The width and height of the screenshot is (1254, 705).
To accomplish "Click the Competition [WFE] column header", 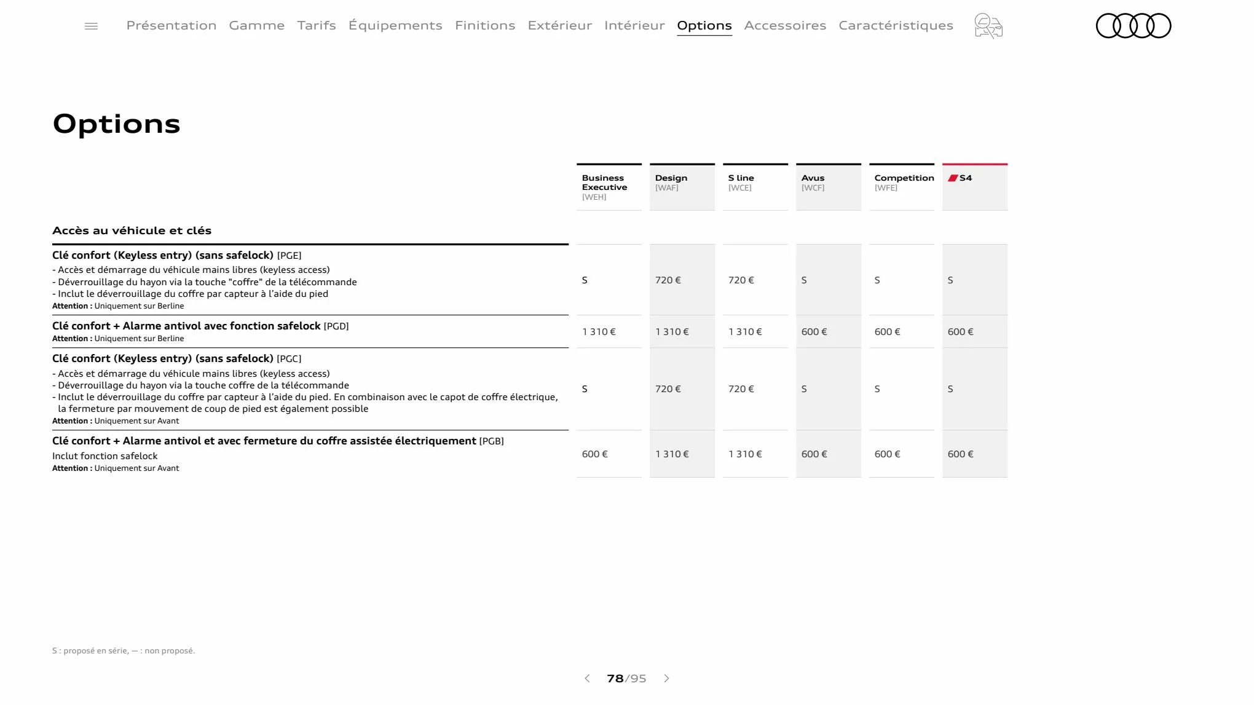I will coord(902,187).
